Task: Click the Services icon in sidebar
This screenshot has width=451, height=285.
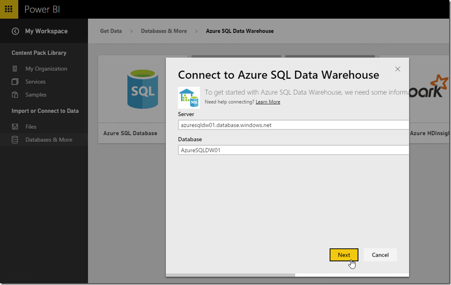Action: [15, 82]
